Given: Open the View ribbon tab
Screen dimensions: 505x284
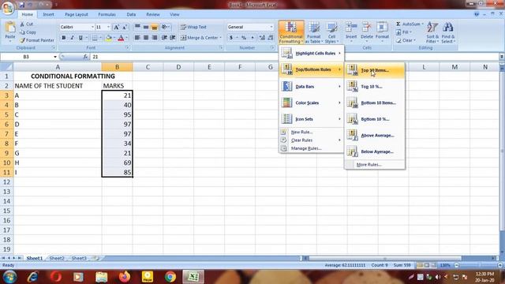Looking at the screenshot, I should point(174,14).
